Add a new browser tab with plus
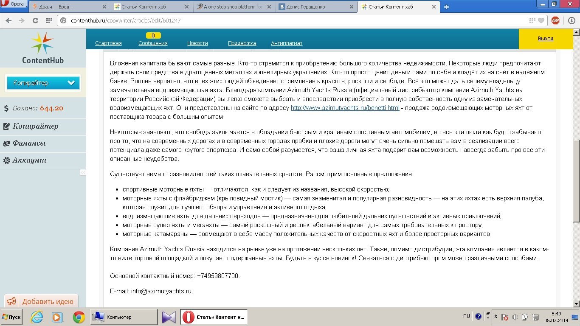 coord(446,7)
